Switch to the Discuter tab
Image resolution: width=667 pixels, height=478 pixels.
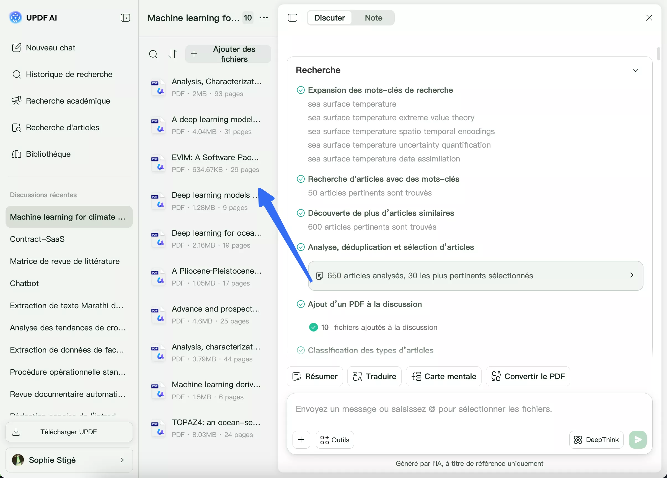point(329,18)
